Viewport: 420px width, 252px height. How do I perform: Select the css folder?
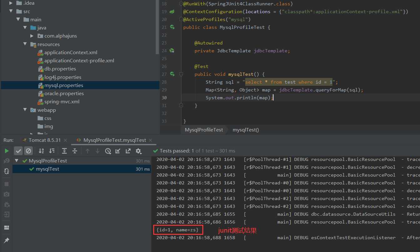[x=48, y=118]
